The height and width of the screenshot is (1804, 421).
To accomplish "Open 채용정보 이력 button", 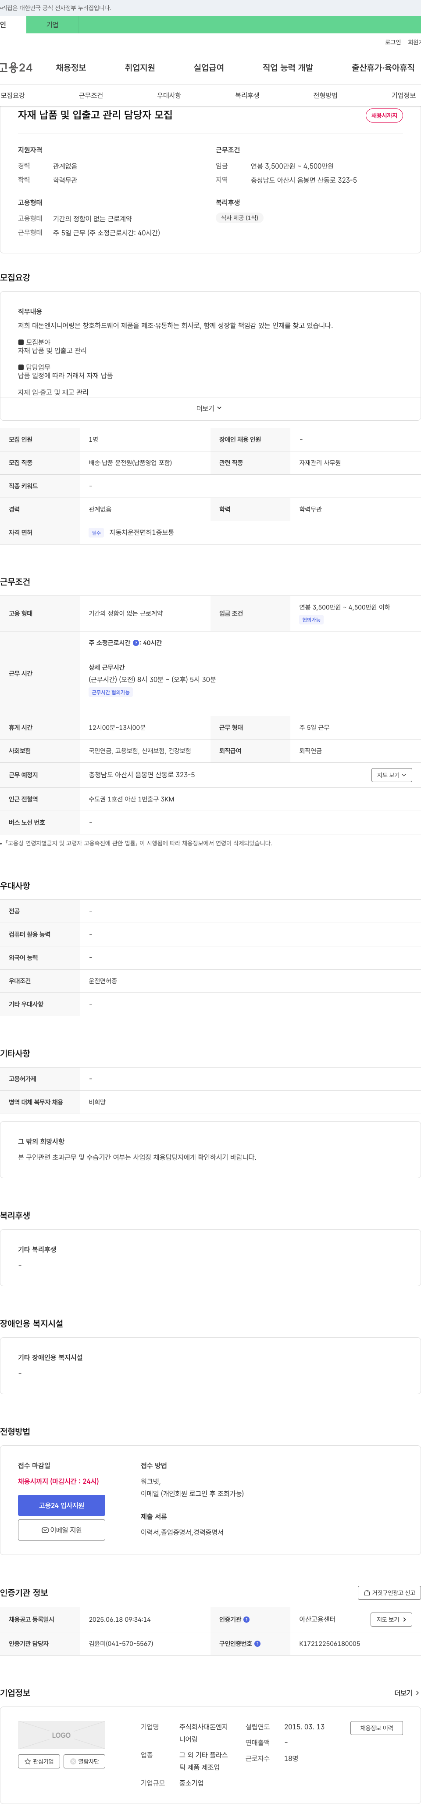I will [x=376, y=1728].
